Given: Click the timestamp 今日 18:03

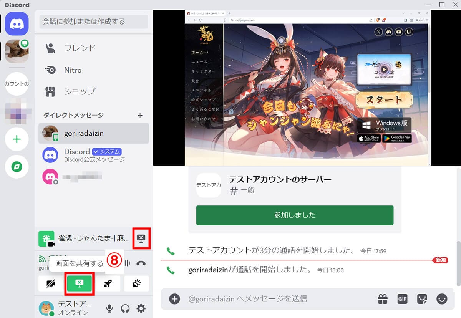Looking at the screenshot, I should point(330,270).
